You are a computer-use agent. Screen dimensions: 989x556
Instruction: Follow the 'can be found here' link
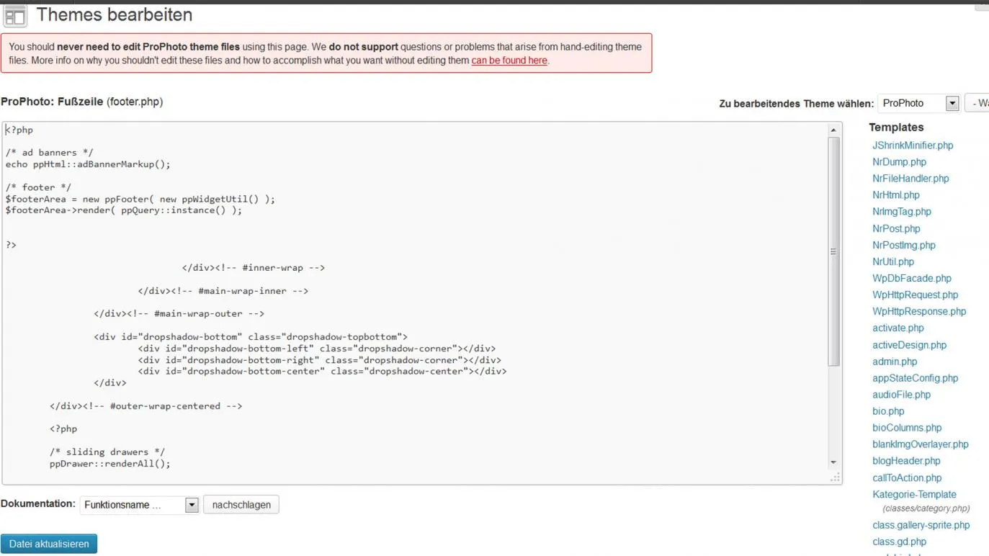(x=509, y=60)
